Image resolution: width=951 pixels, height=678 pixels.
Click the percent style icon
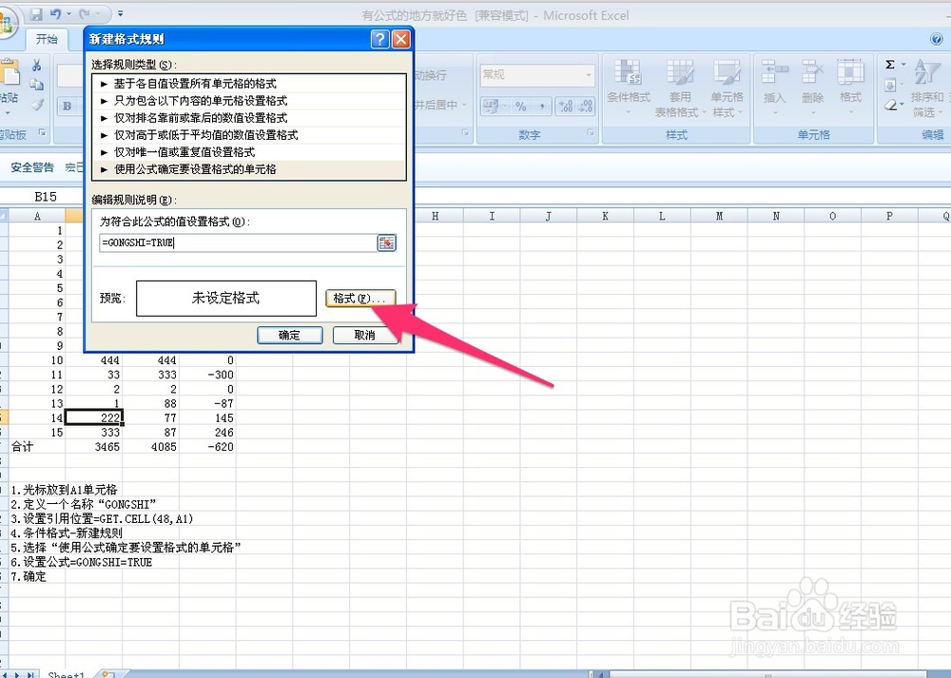521,107
